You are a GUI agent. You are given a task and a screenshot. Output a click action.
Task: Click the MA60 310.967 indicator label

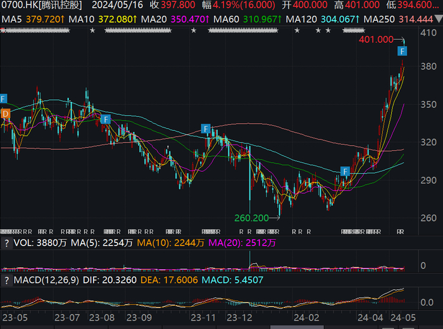247,19
